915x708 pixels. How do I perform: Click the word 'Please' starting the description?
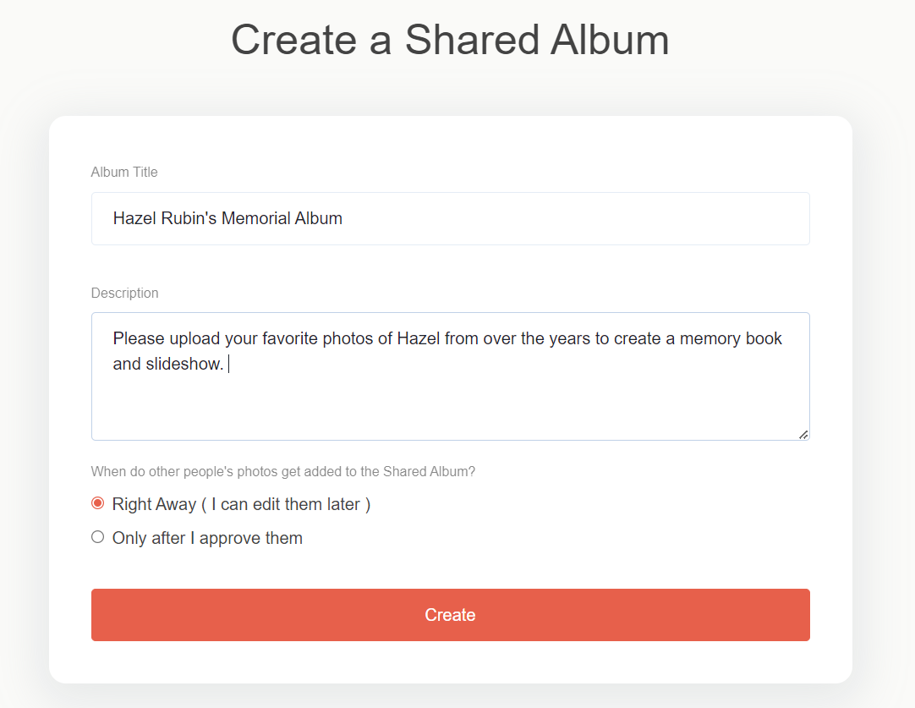[x=139, y=338]
